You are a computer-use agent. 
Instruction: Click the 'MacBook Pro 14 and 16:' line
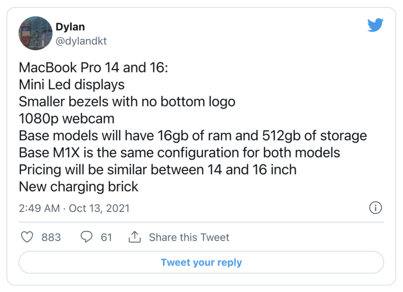(94, 68)
